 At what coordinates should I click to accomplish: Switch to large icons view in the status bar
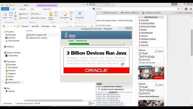[93, 104]
